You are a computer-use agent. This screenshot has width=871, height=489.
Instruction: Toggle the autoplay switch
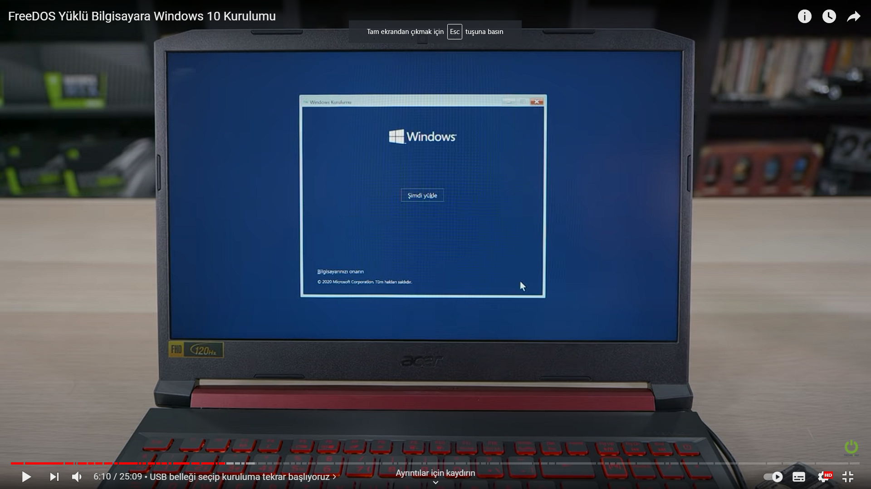(x=773, y=477)
